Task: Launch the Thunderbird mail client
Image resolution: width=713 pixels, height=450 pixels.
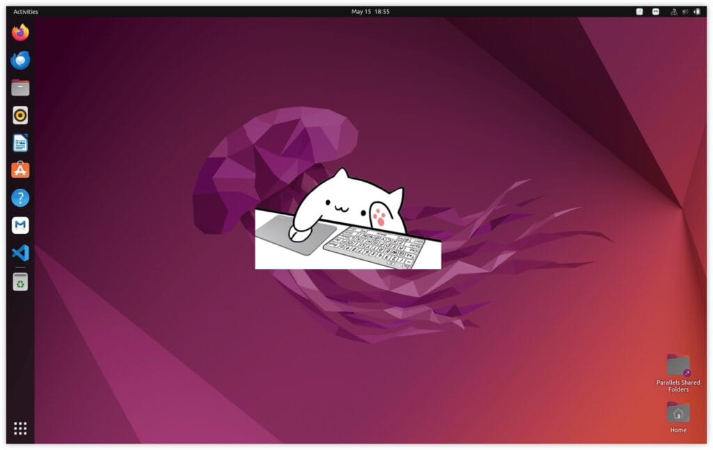Action: pyautogui.click(x=19, y=61)
